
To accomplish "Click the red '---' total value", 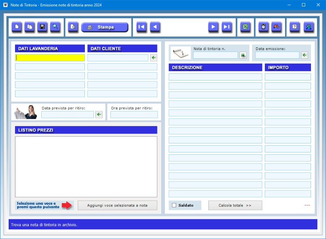I will tap(307, 205).
